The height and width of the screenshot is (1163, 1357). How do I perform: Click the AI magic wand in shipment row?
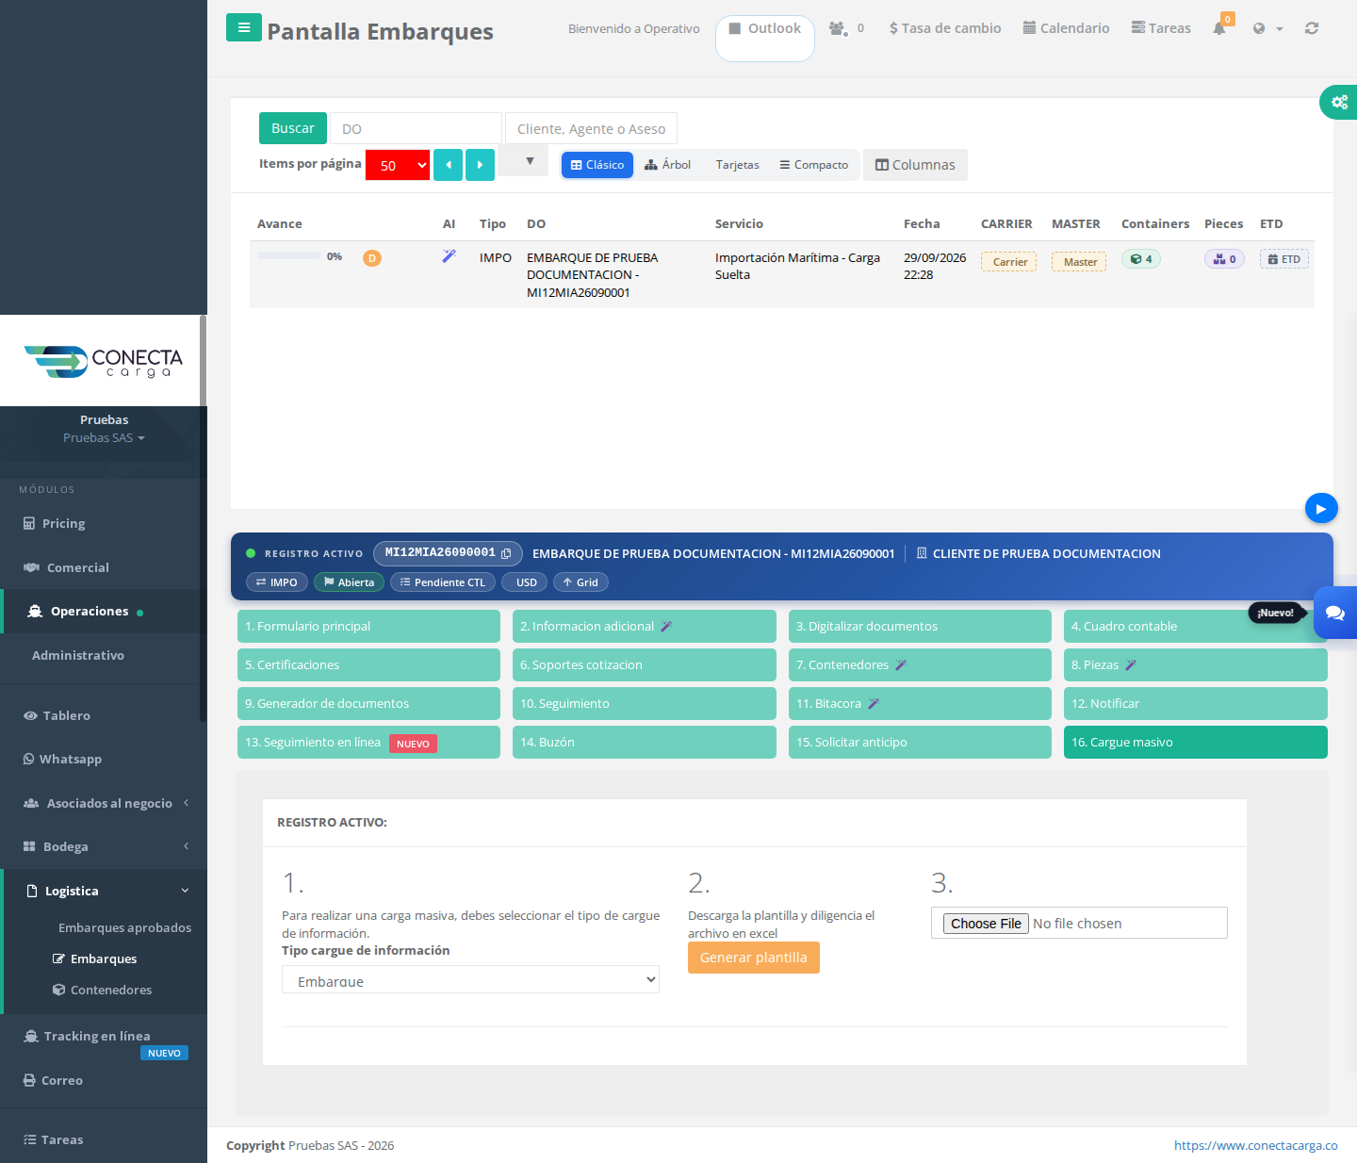click(x=450, y=255)
